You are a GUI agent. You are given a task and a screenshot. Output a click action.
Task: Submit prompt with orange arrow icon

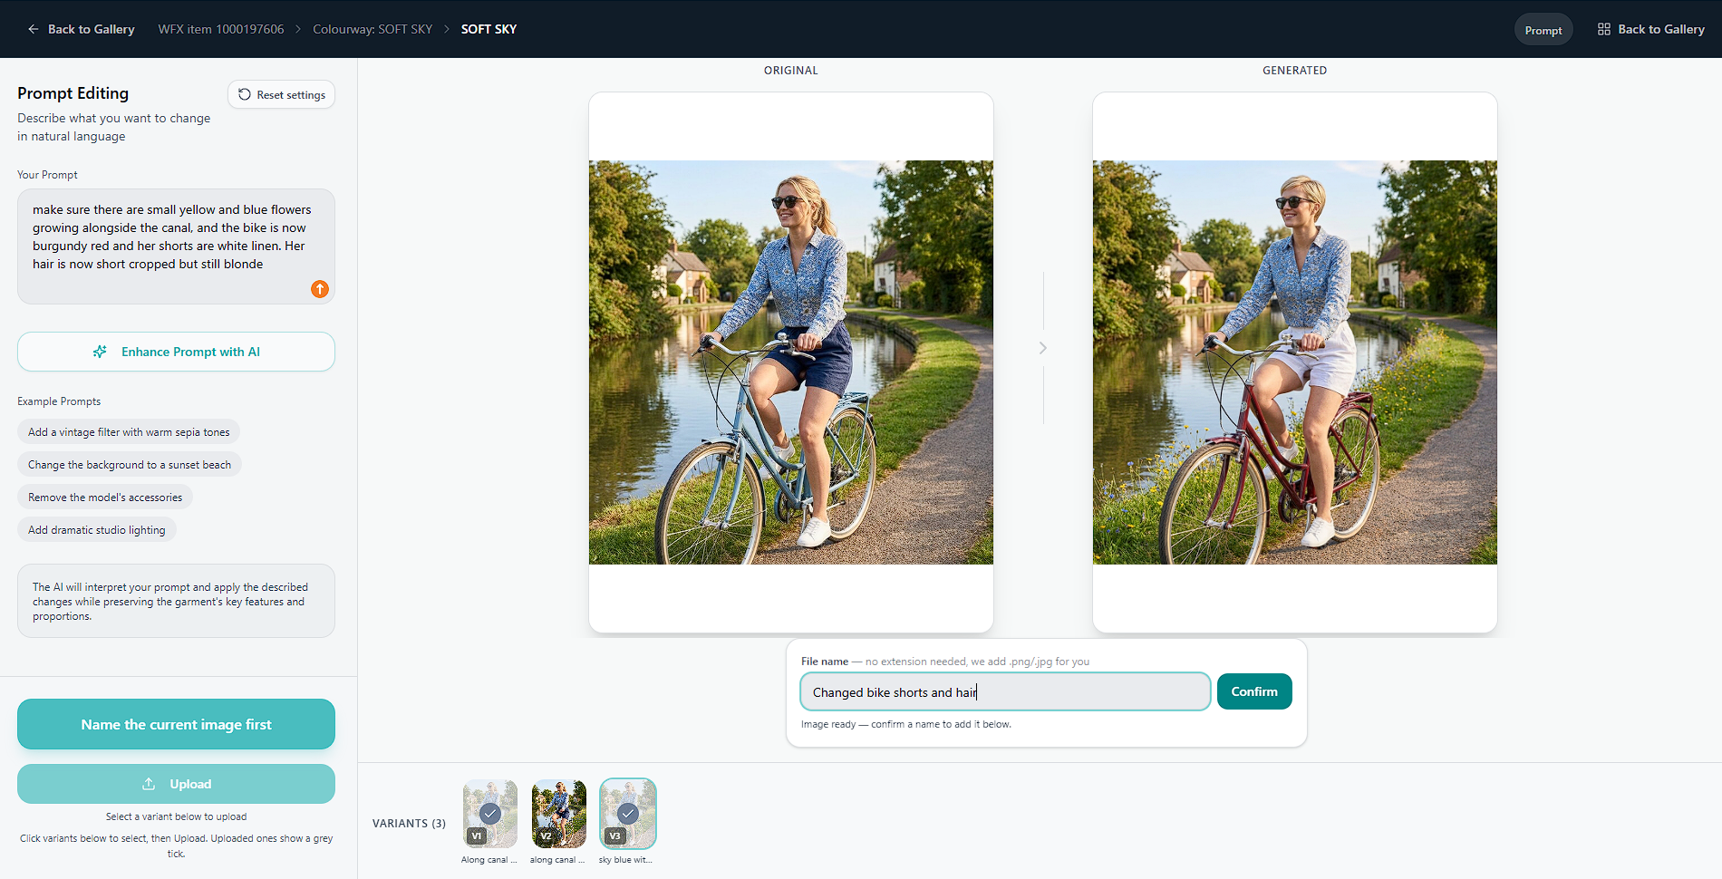[320, 289]
